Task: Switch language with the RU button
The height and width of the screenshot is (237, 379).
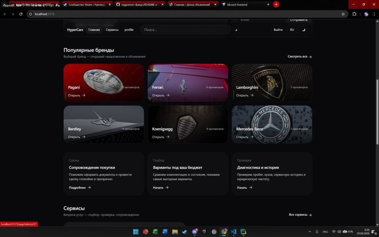Action: [x=292, y=30]
